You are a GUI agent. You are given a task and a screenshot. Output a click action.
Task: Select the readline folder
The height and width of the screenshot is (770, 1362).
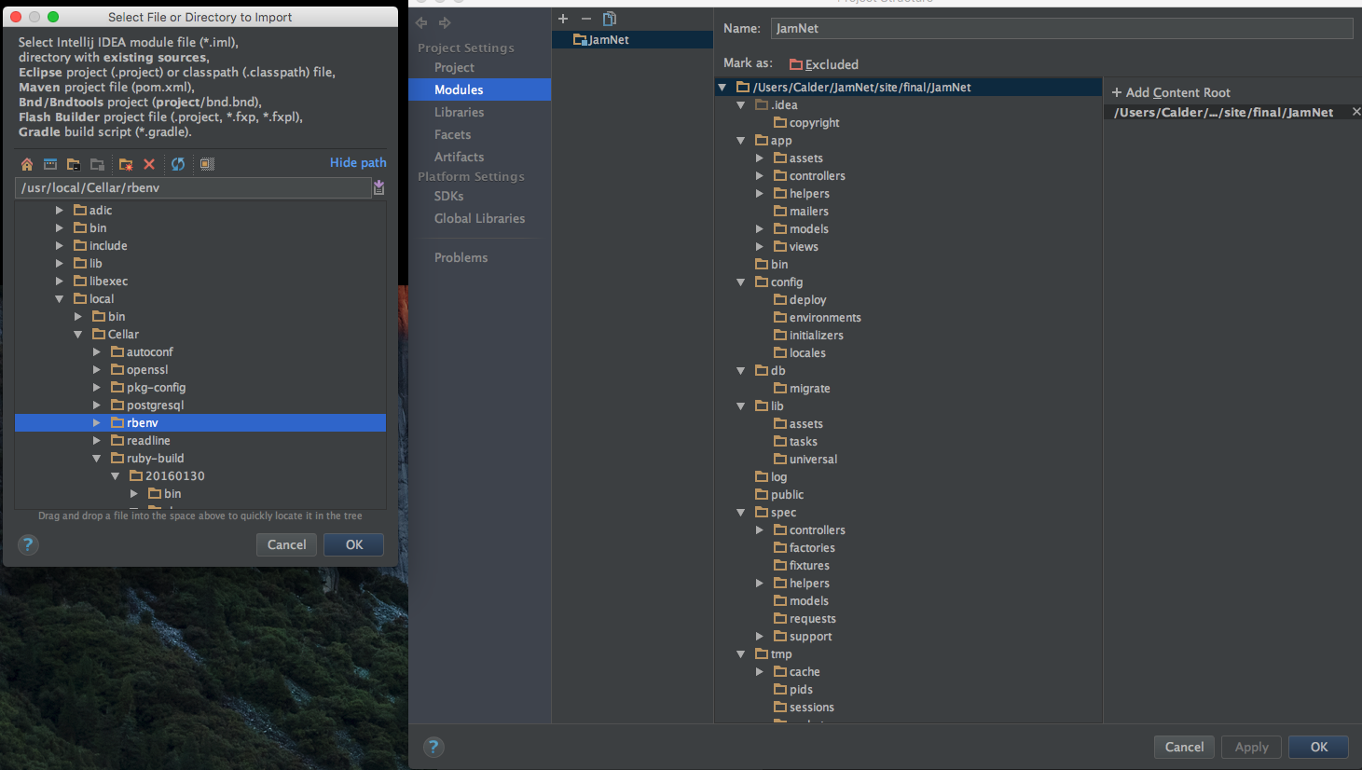point(148,441)
